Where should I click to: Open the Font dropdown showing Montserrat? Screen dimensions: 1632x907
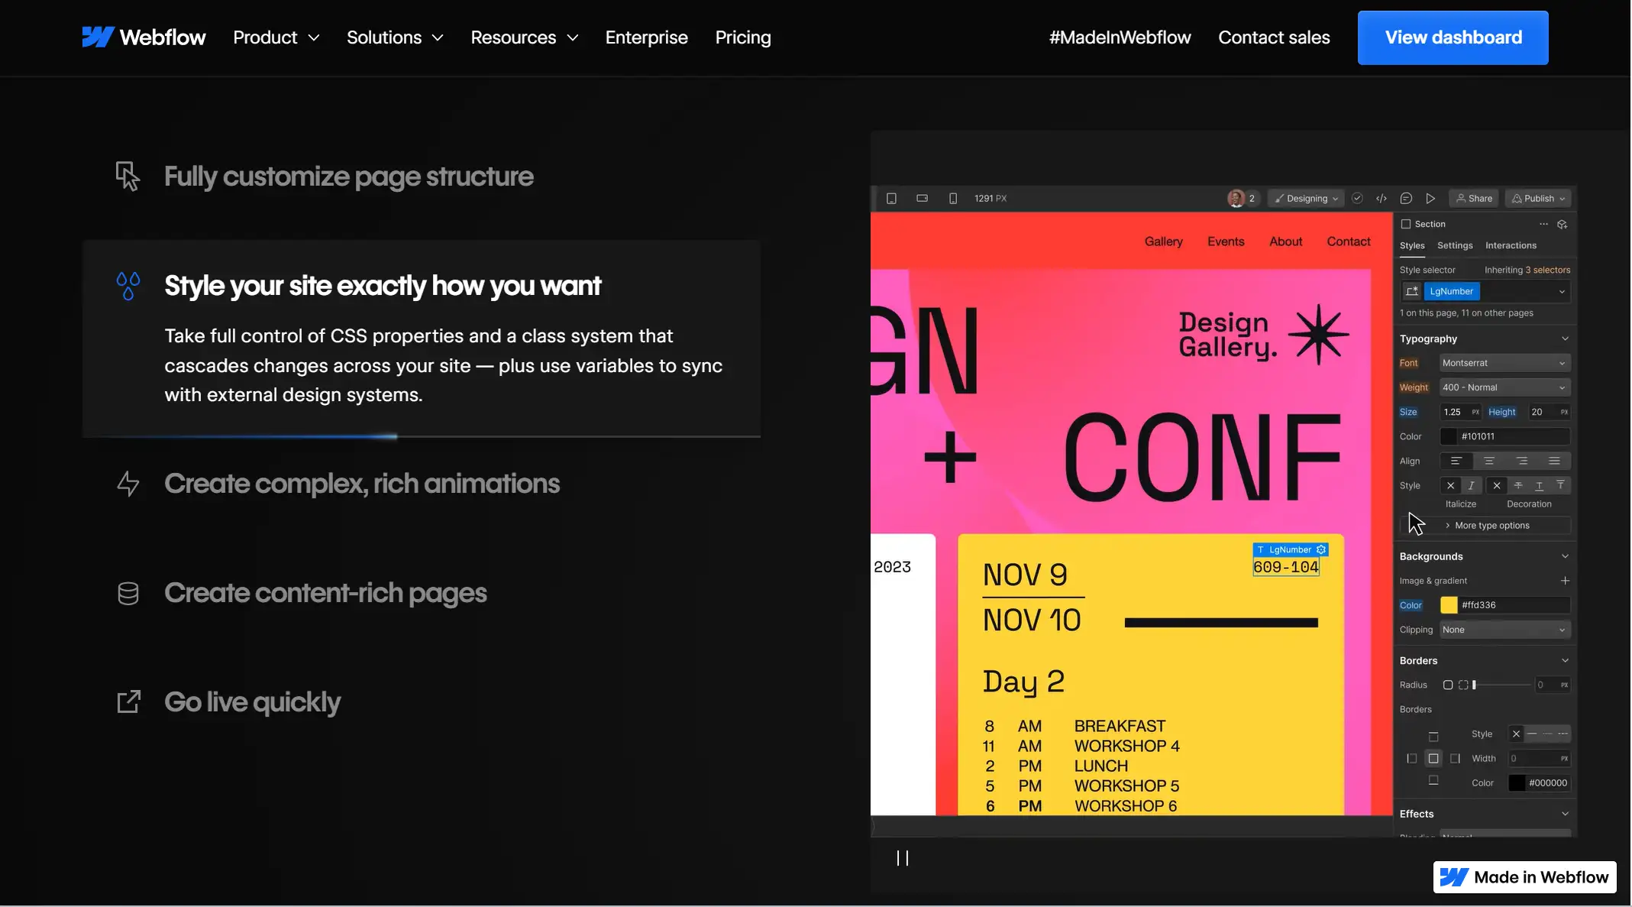(1503, 362)
